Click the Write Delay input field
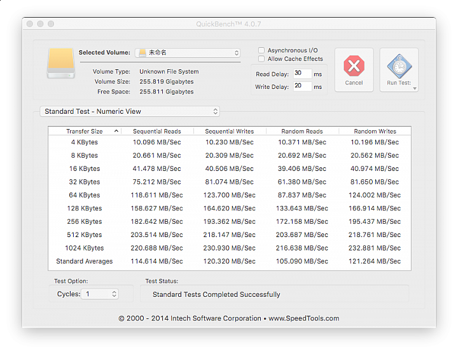This screenshot has width=458, height=354. point(302,86)
